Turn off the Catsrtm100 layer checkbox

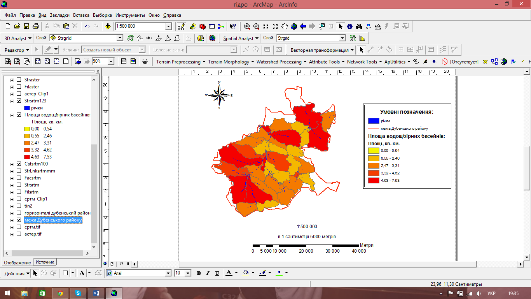(x=19, y=164)
